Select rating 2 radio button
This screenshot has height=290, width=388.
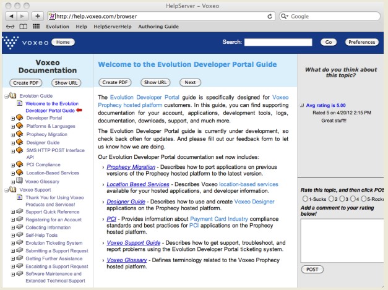click(x=331, y=198)
